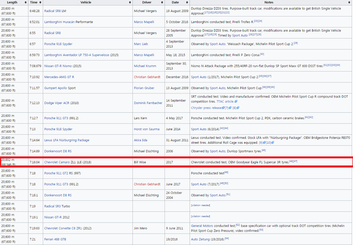Open Lamborghini Aventador LP 750-4 Superveloce link
353x245 pixels.
pyautogui.click(x=77, y=55)
